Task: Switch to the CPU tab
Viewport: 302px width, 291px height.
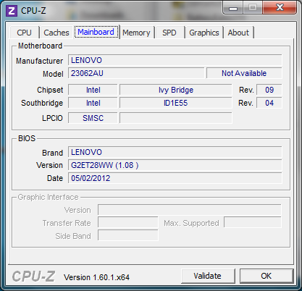Action: (24, 33)
